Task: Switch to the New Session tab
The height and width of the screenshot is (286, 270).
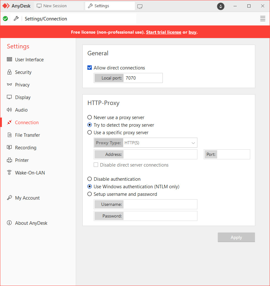Action: 55,6
